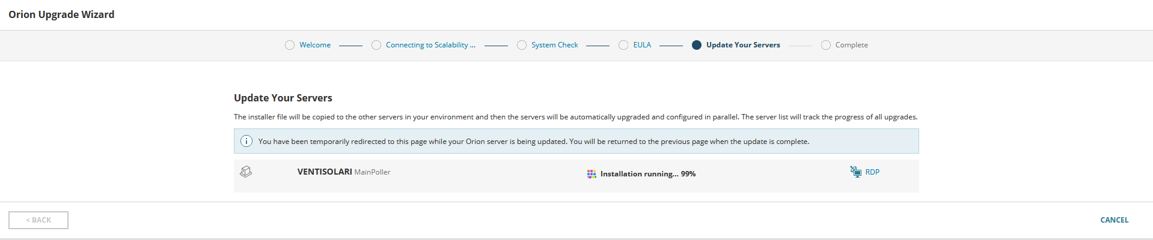The width and height of the screenshot is (1153, 240).
Task: Click the info icon in the redirect notice
Action: [x=246, y=141]
